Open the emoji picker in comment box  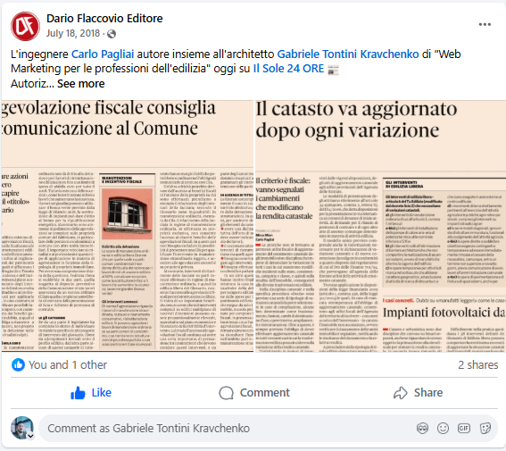pos(443,429)
